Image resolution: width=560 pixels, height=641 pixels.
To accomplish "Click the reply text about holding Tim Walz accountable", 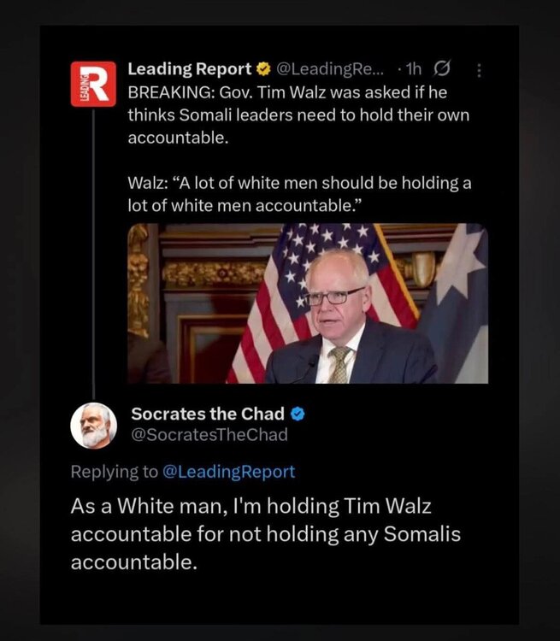I will pyautogui.click(x=266, y=534).
